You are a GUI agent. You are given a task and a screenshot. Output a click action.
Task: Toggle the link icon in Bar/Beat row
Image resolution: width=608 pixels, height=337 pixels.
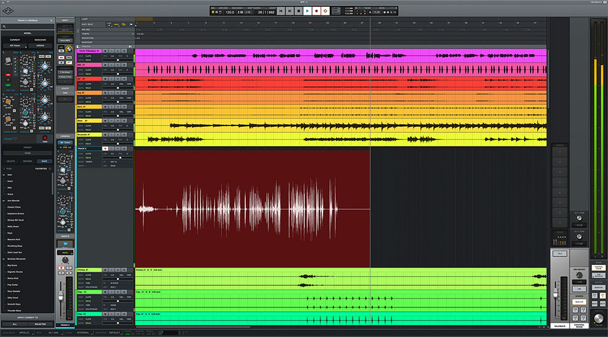coord(124,25)
